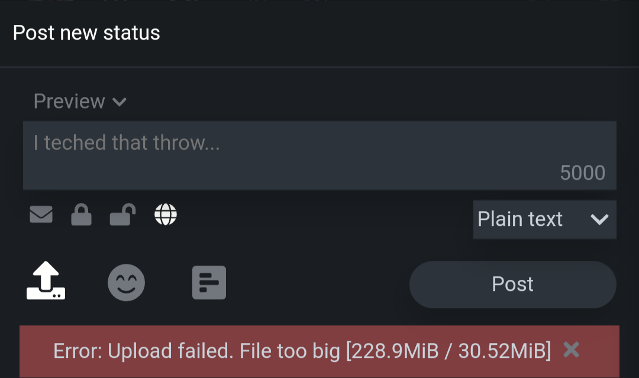The image size is (639, 378).
Task: Open the emoji picker smiley icon
Action: (x=126, y=282)
